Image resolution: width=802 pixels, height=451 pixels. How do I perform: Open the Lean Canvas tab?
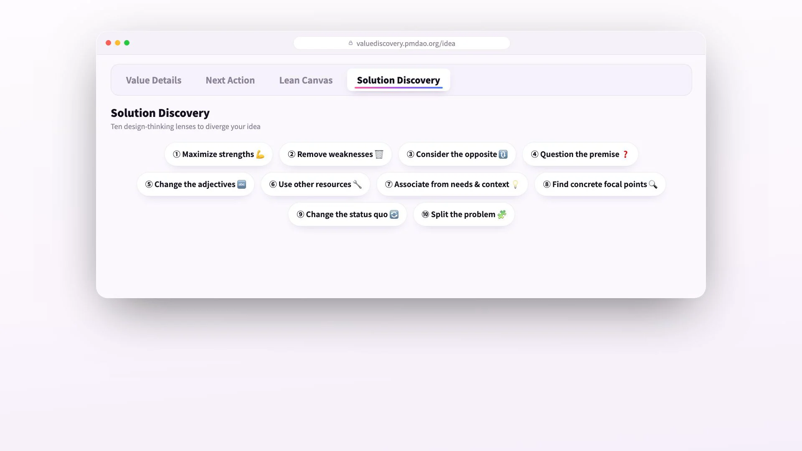click(306, 80)
